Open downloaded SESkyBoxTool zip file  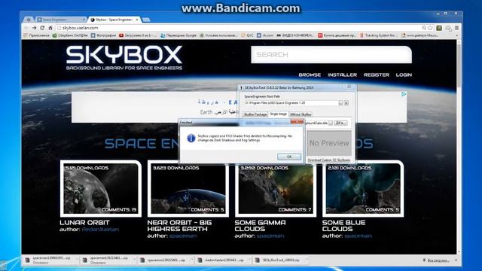click(278, 260)
